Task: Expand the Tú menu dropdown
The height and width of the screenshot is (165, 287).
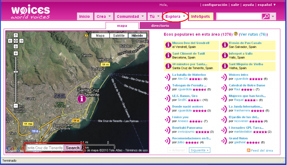Action: click(x=158, y=16)
